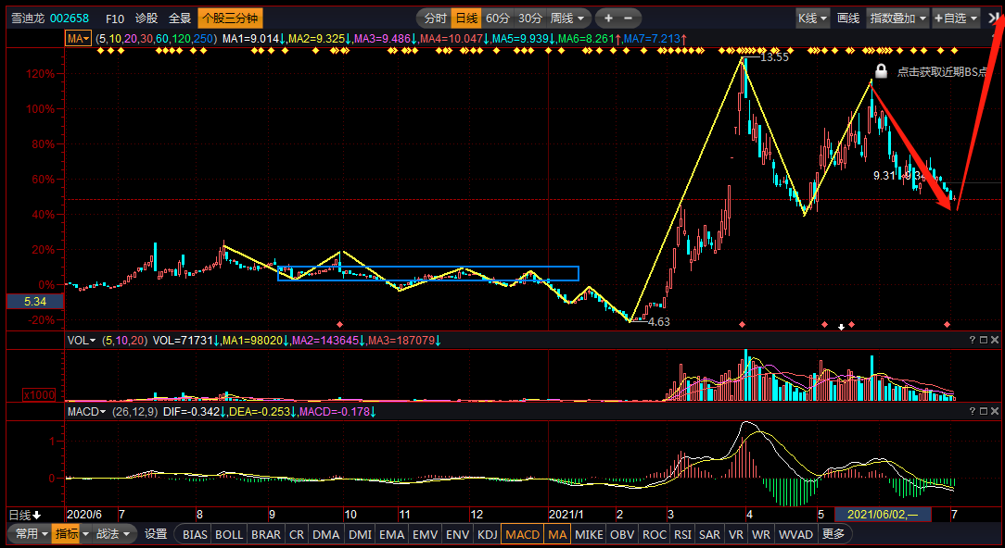The image size is (1005, 548).
Task: Open the 指数叠加 overlay dropdown
Action: point(898,18)
